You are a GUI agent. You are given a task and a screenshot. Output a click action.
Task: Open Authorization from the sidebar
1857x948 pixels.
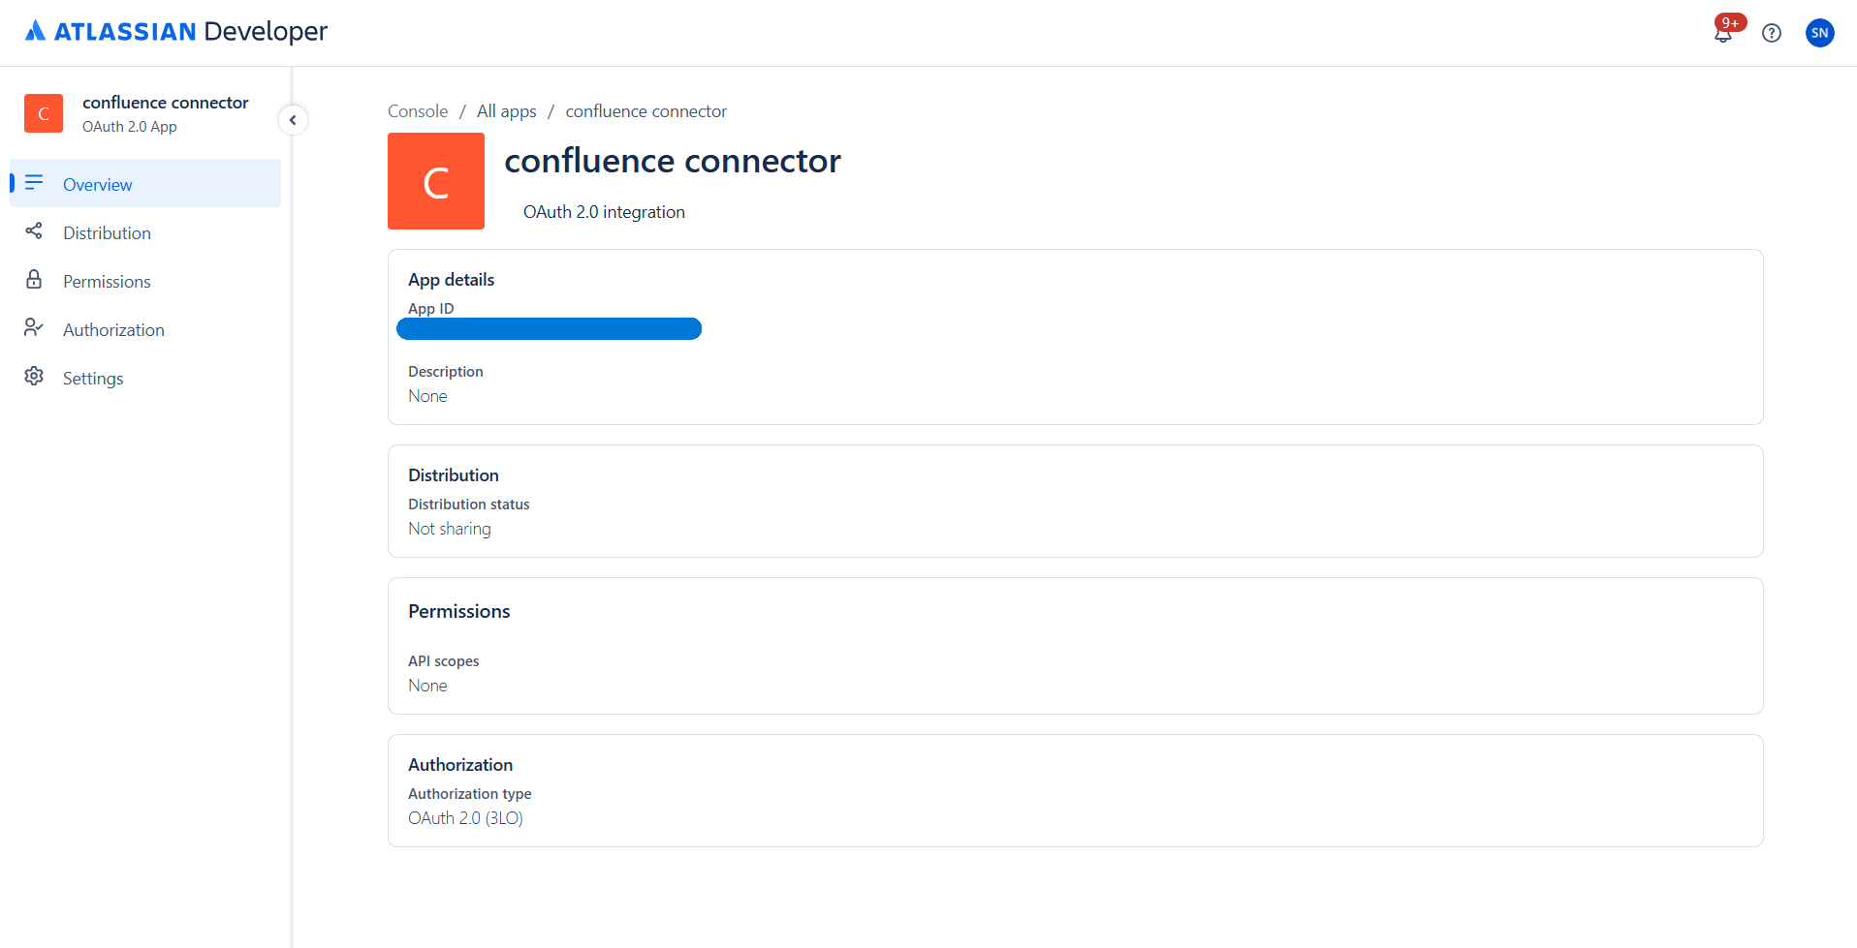click(x=113, y=329)
